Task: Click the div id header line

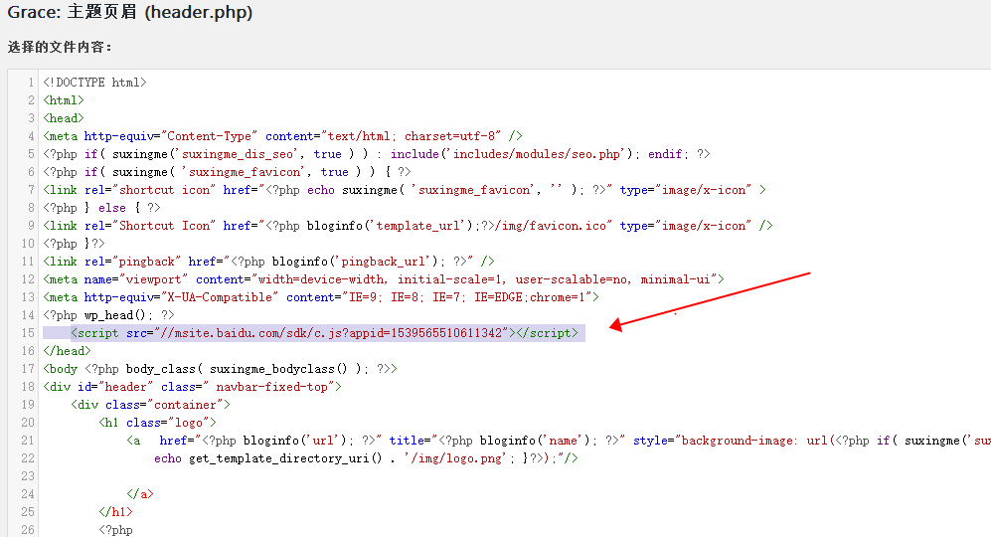Action: [192, 387]
